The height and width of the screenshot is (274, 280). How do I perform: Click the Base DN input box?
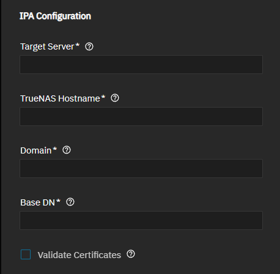tap(141, 220)
